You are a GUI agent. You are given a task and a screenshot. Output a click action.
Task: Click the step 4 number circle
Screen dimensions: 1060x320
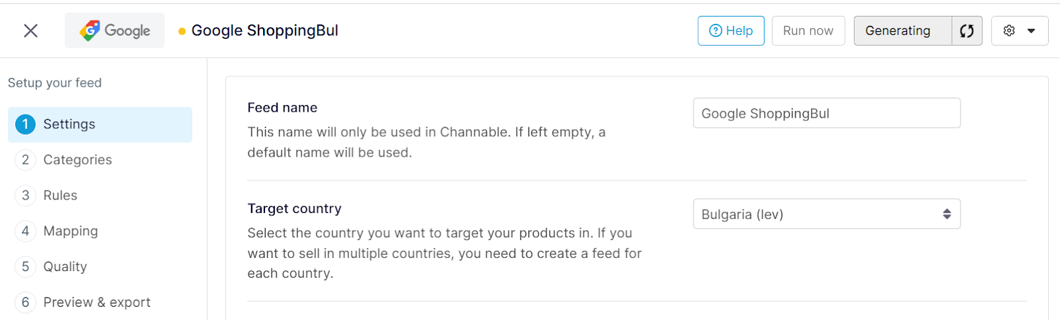[25, 231]
